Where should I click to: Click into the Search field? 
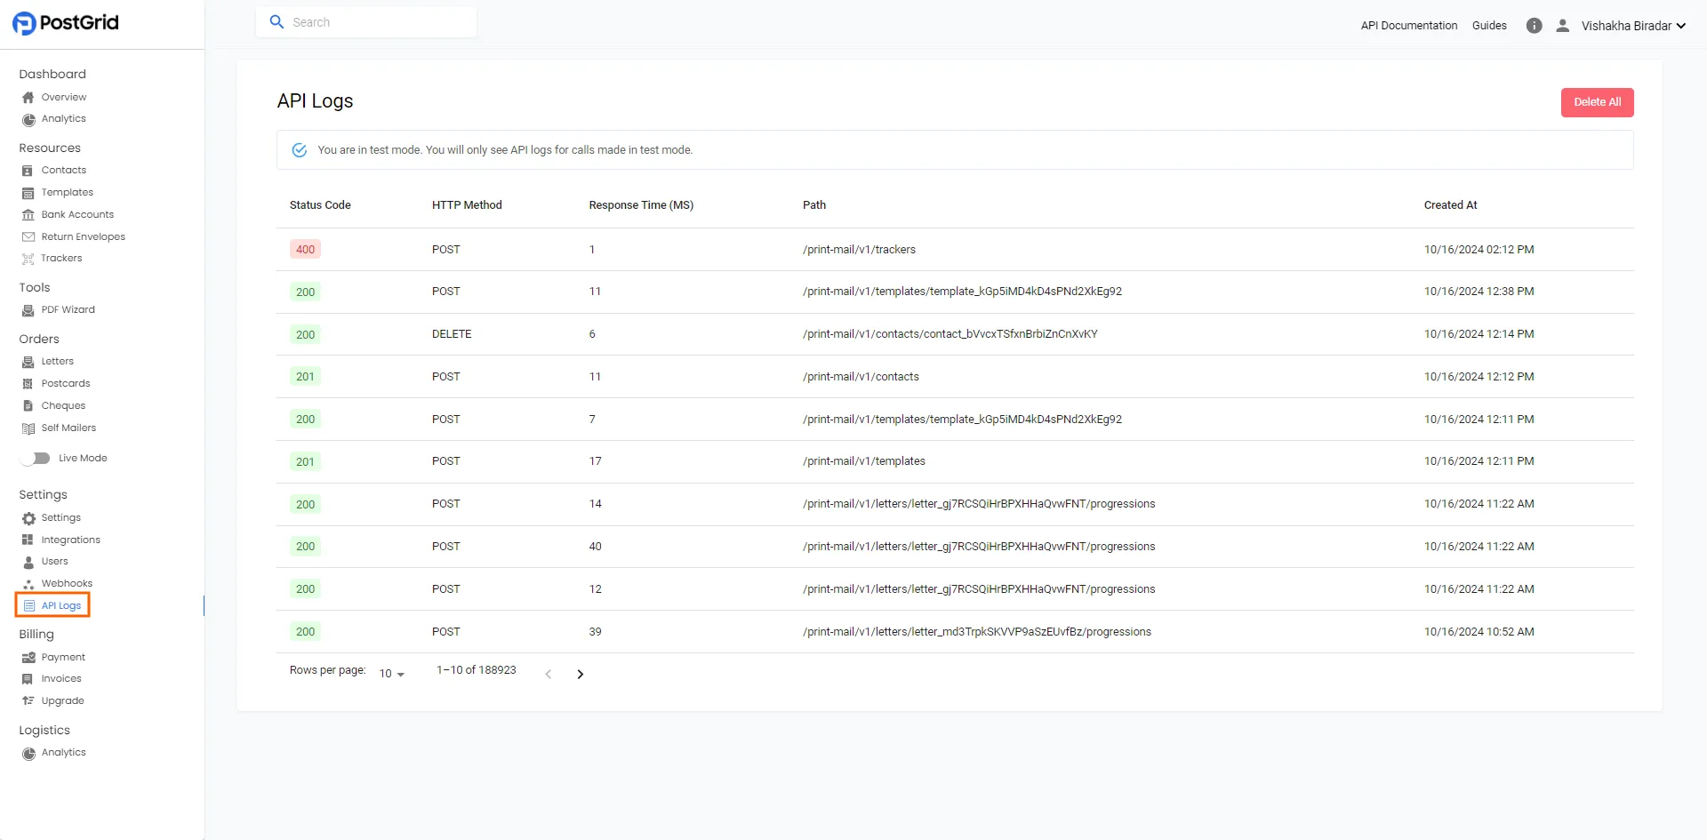(378, 22)
